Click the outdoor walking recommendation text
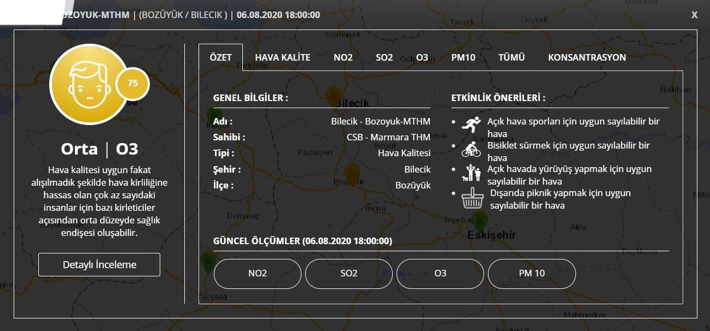The width and height of the screenshot is (710, 331). coord(569,175)
